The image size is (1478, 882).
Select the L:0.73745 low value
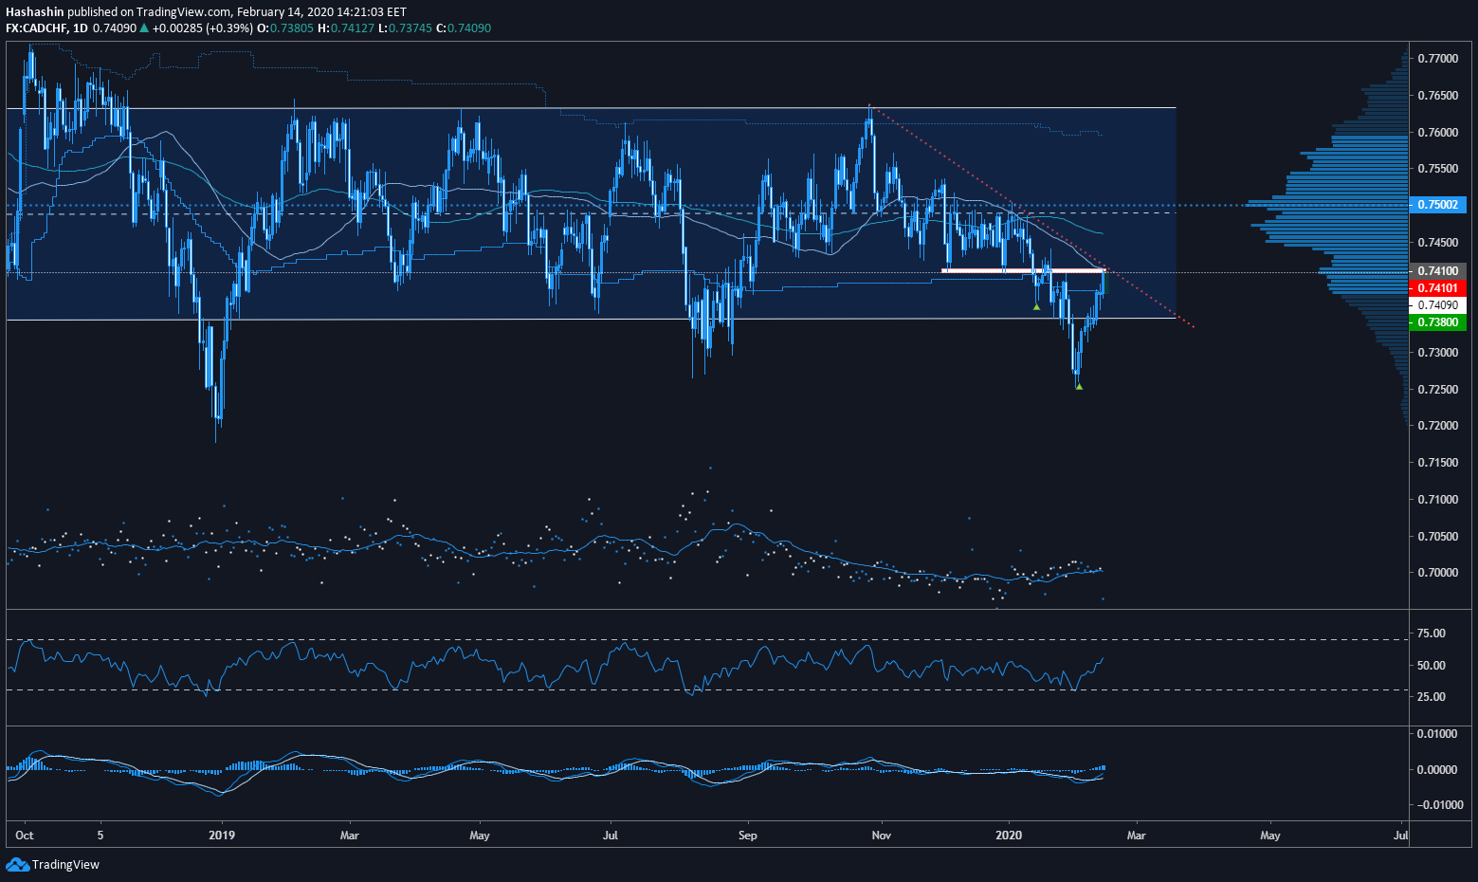click(405, 28)
